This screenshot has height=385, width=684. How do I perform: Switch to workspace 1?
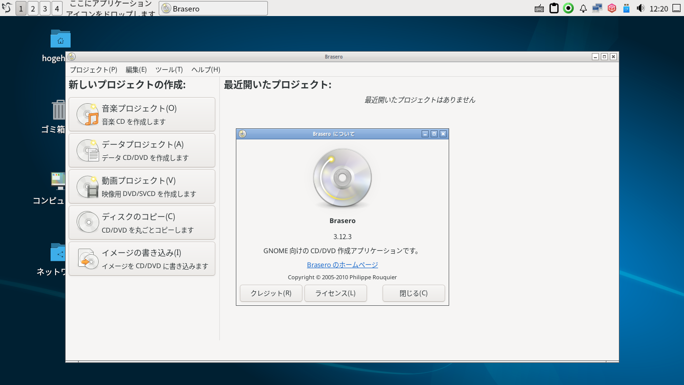click(x=21, y=9)
